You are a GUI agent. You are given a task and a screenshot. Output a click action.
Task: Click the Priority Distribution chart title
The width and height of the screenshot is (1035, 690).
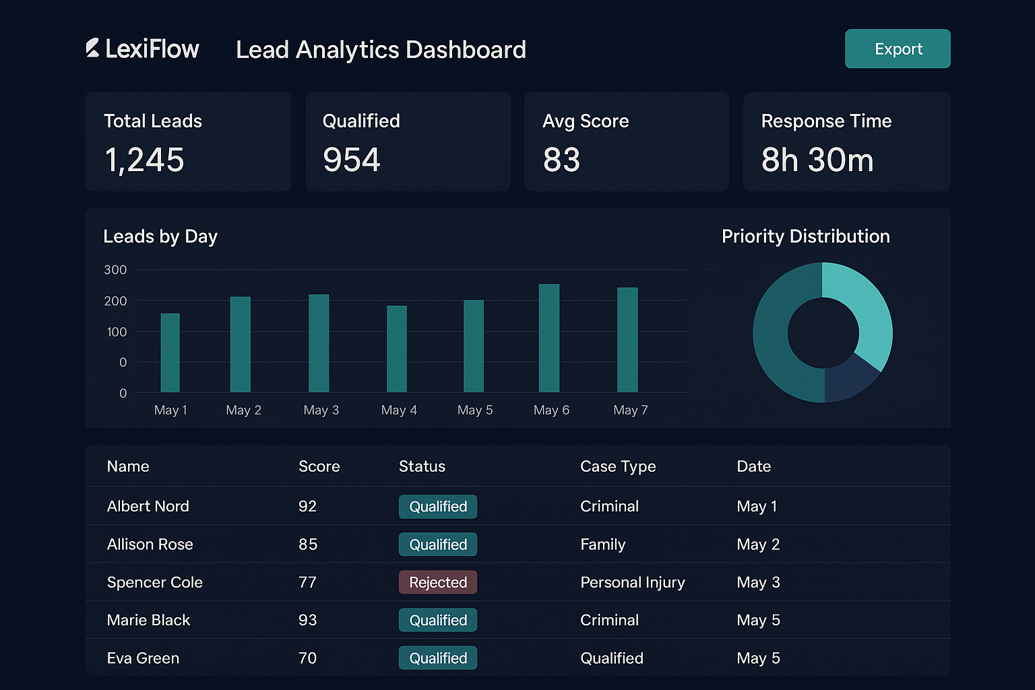point(806,237)
